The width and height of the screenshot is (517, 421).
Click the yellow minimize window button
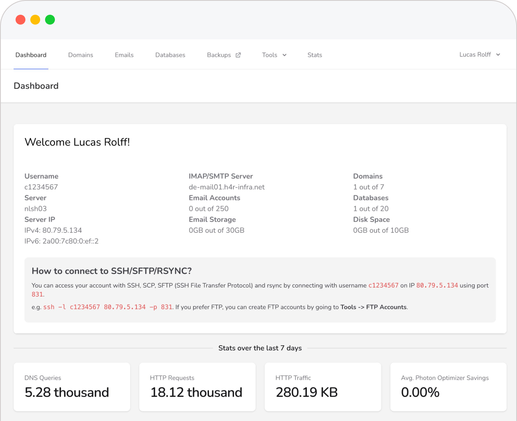point(35,20)
